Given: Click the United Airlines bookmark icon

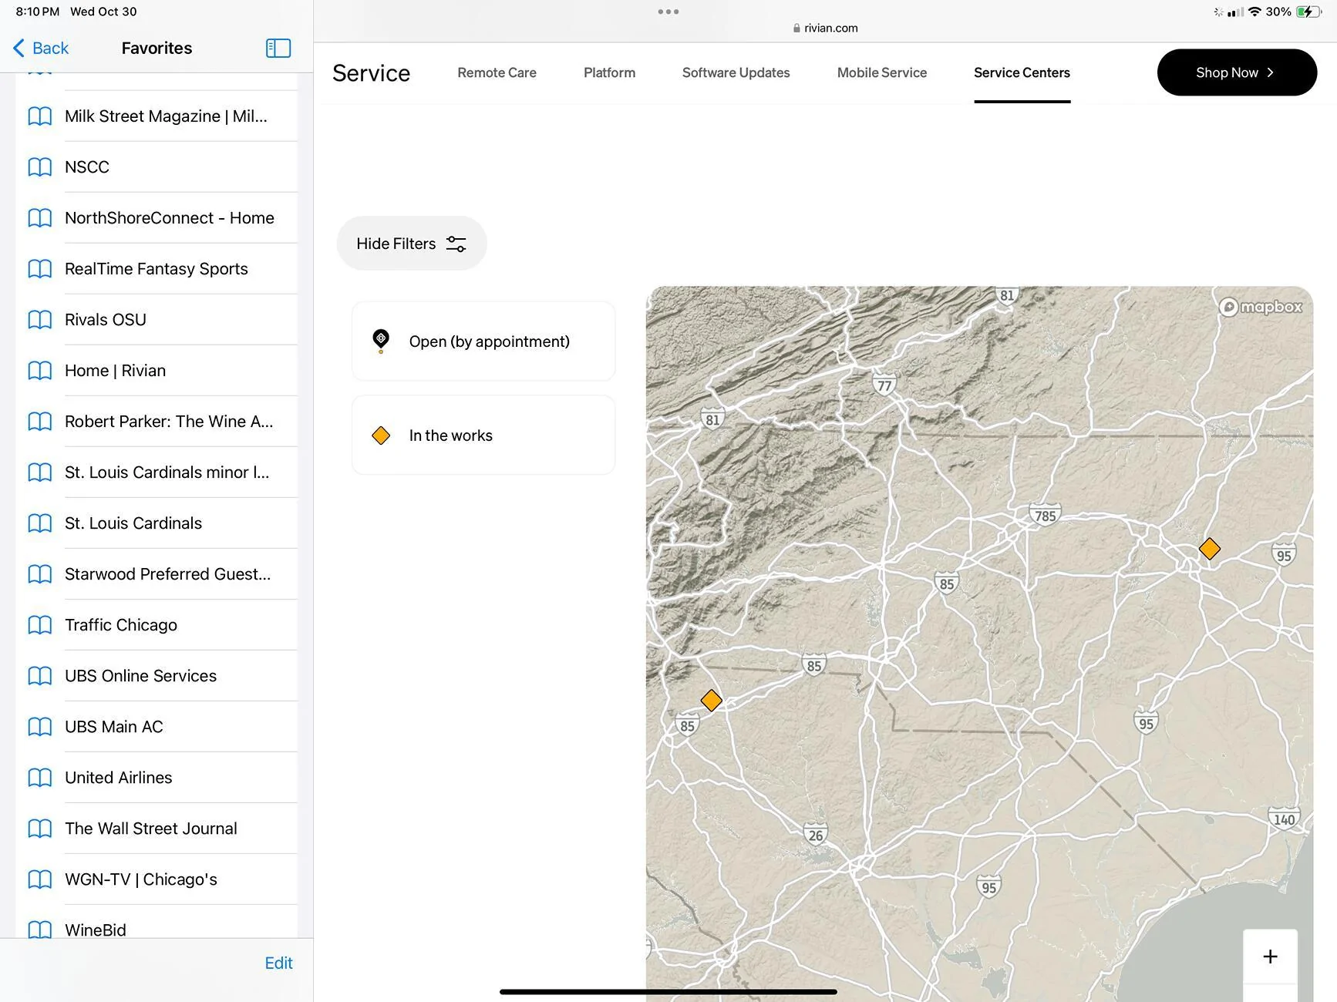Looking at the screenshot, I should point(39,778).
